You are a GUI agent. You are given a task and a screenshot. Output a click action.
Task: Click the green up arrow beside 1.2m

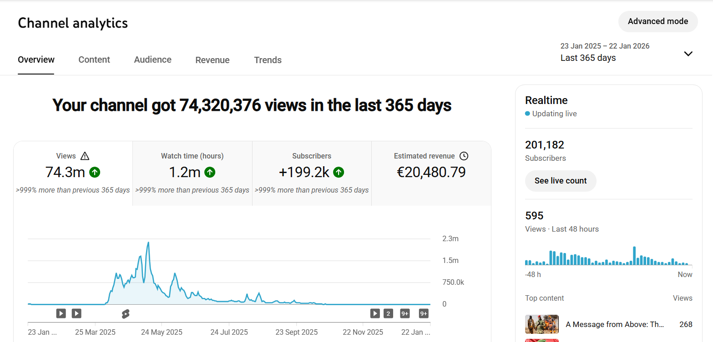210,172
